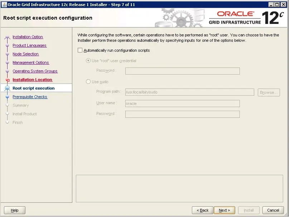Click the Back button
Viewport: 290px width, 217px height.
[x=203, y=210]
